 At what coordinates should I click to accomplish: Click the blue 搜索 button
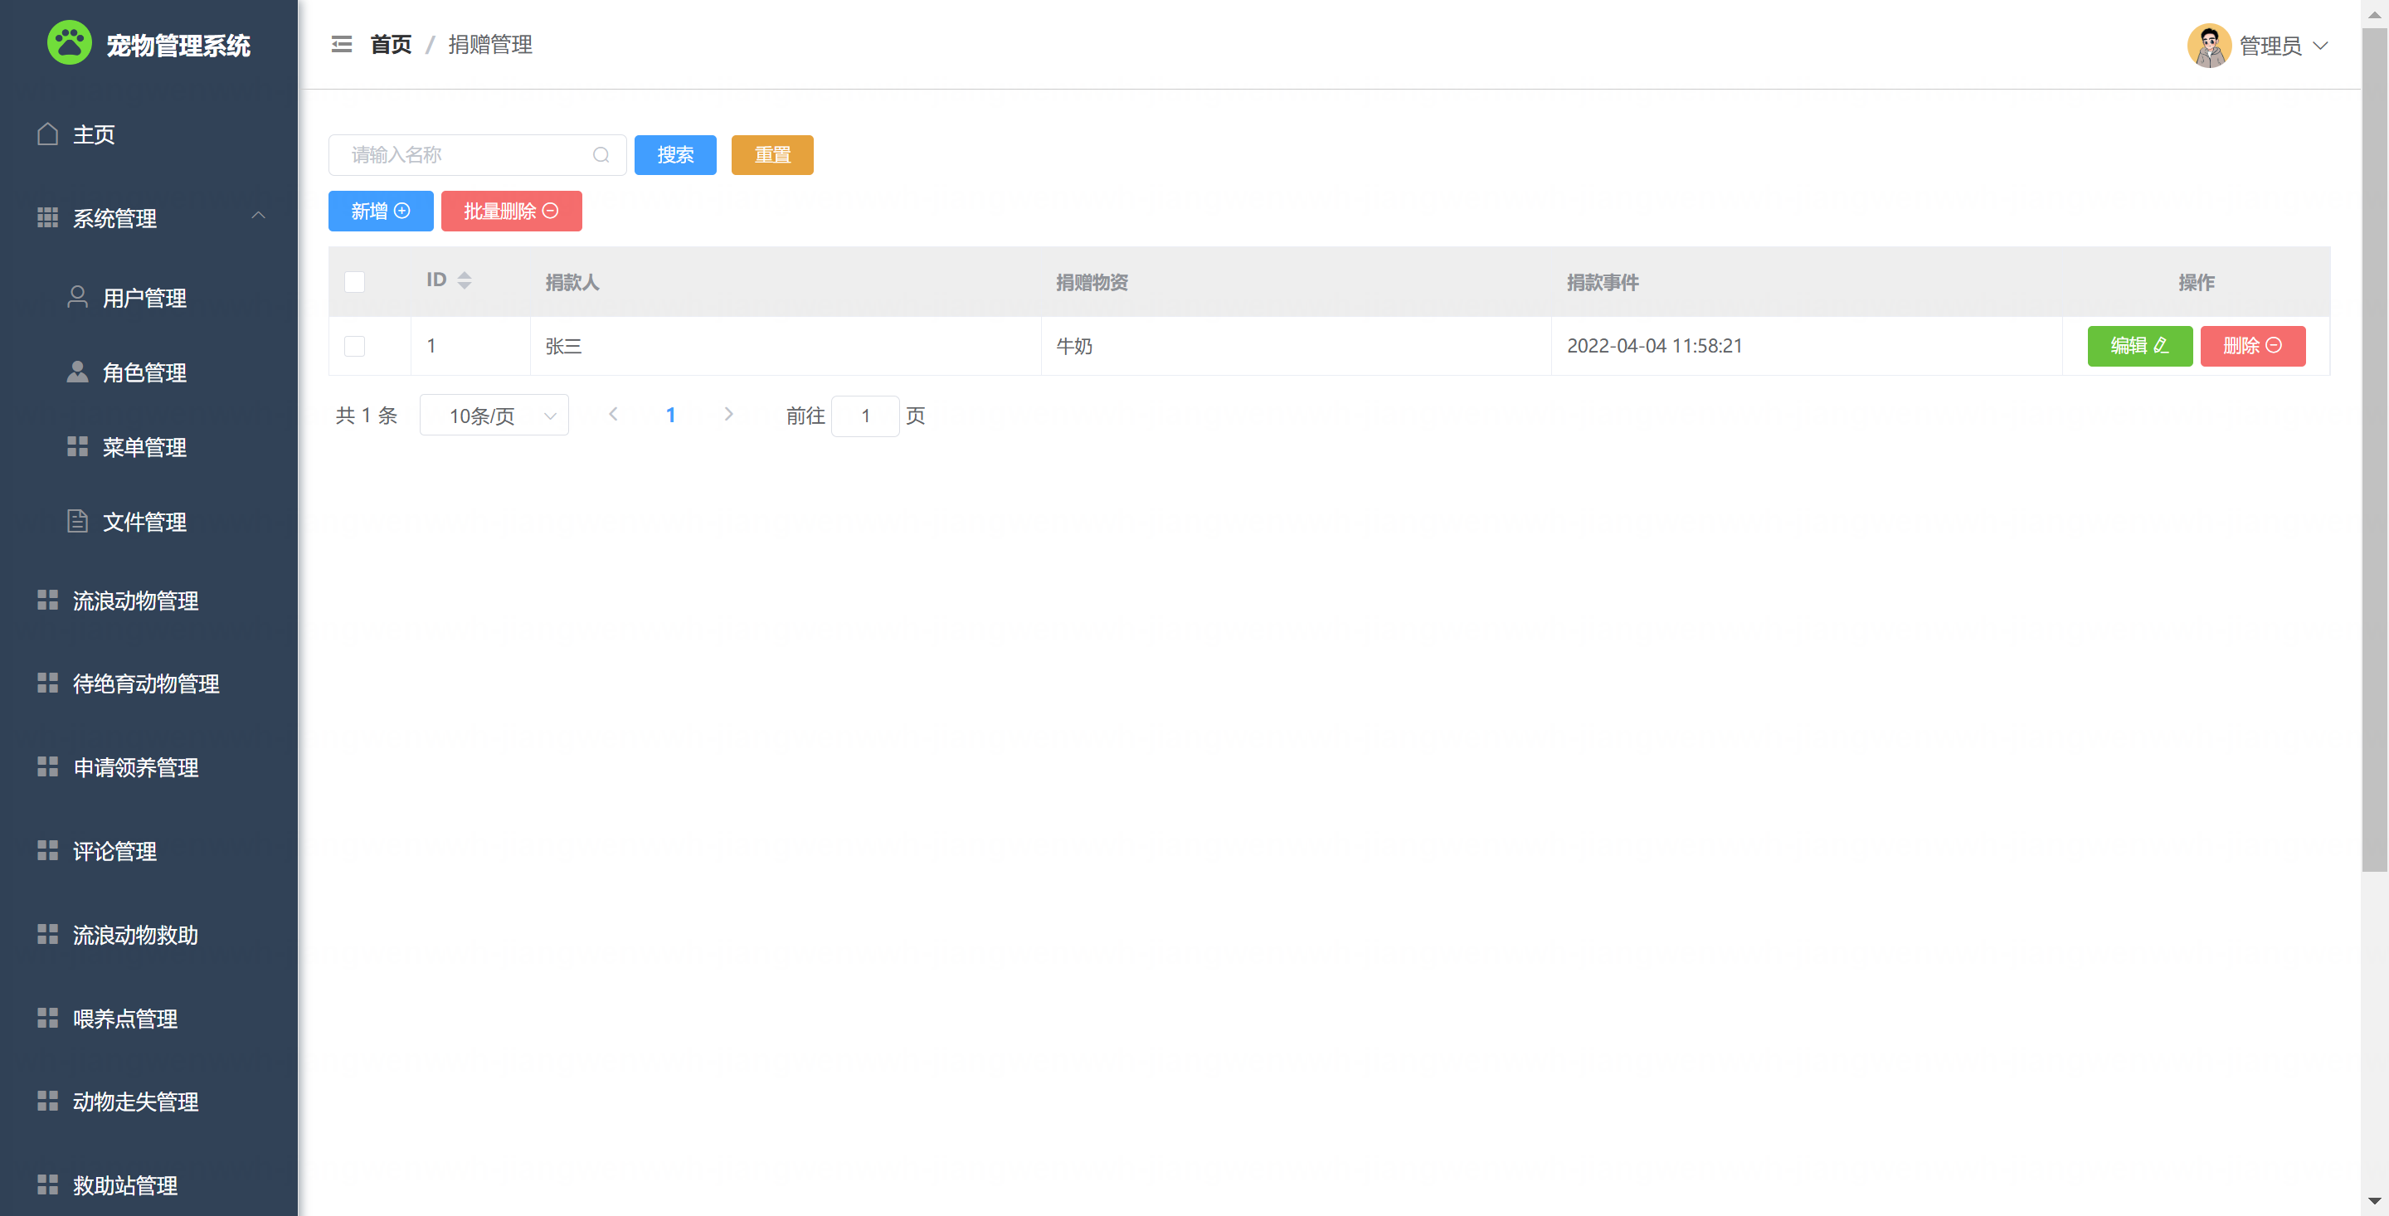pos(674,155)
